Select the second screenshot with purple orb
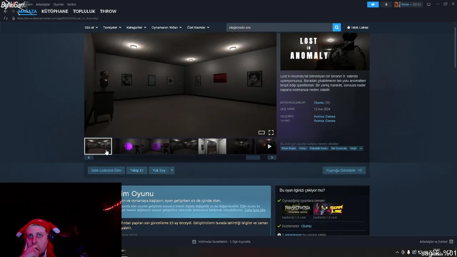 pos(127,146)
